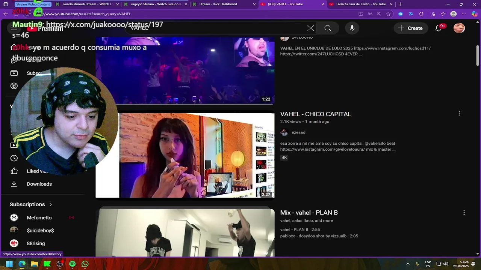Open the 247LUCHO instagram link text
The height and width of the screenshot is (270, 481).
pyautogui.click(x=392, y=48)
